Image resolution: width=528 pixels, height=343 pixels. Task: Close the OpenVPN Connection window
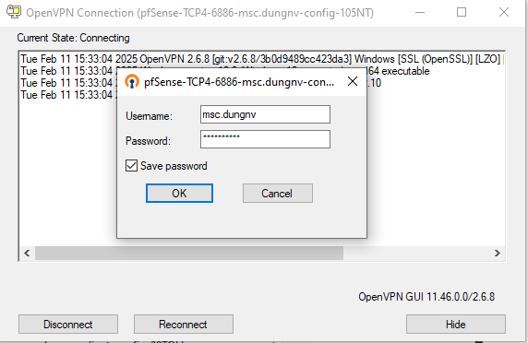click(504, 12)
